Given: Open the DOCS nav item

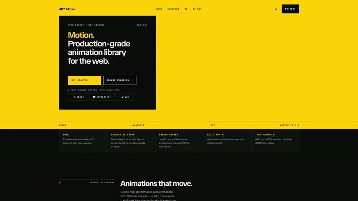Looking at the screenshot, I should [x=159, y=9].
